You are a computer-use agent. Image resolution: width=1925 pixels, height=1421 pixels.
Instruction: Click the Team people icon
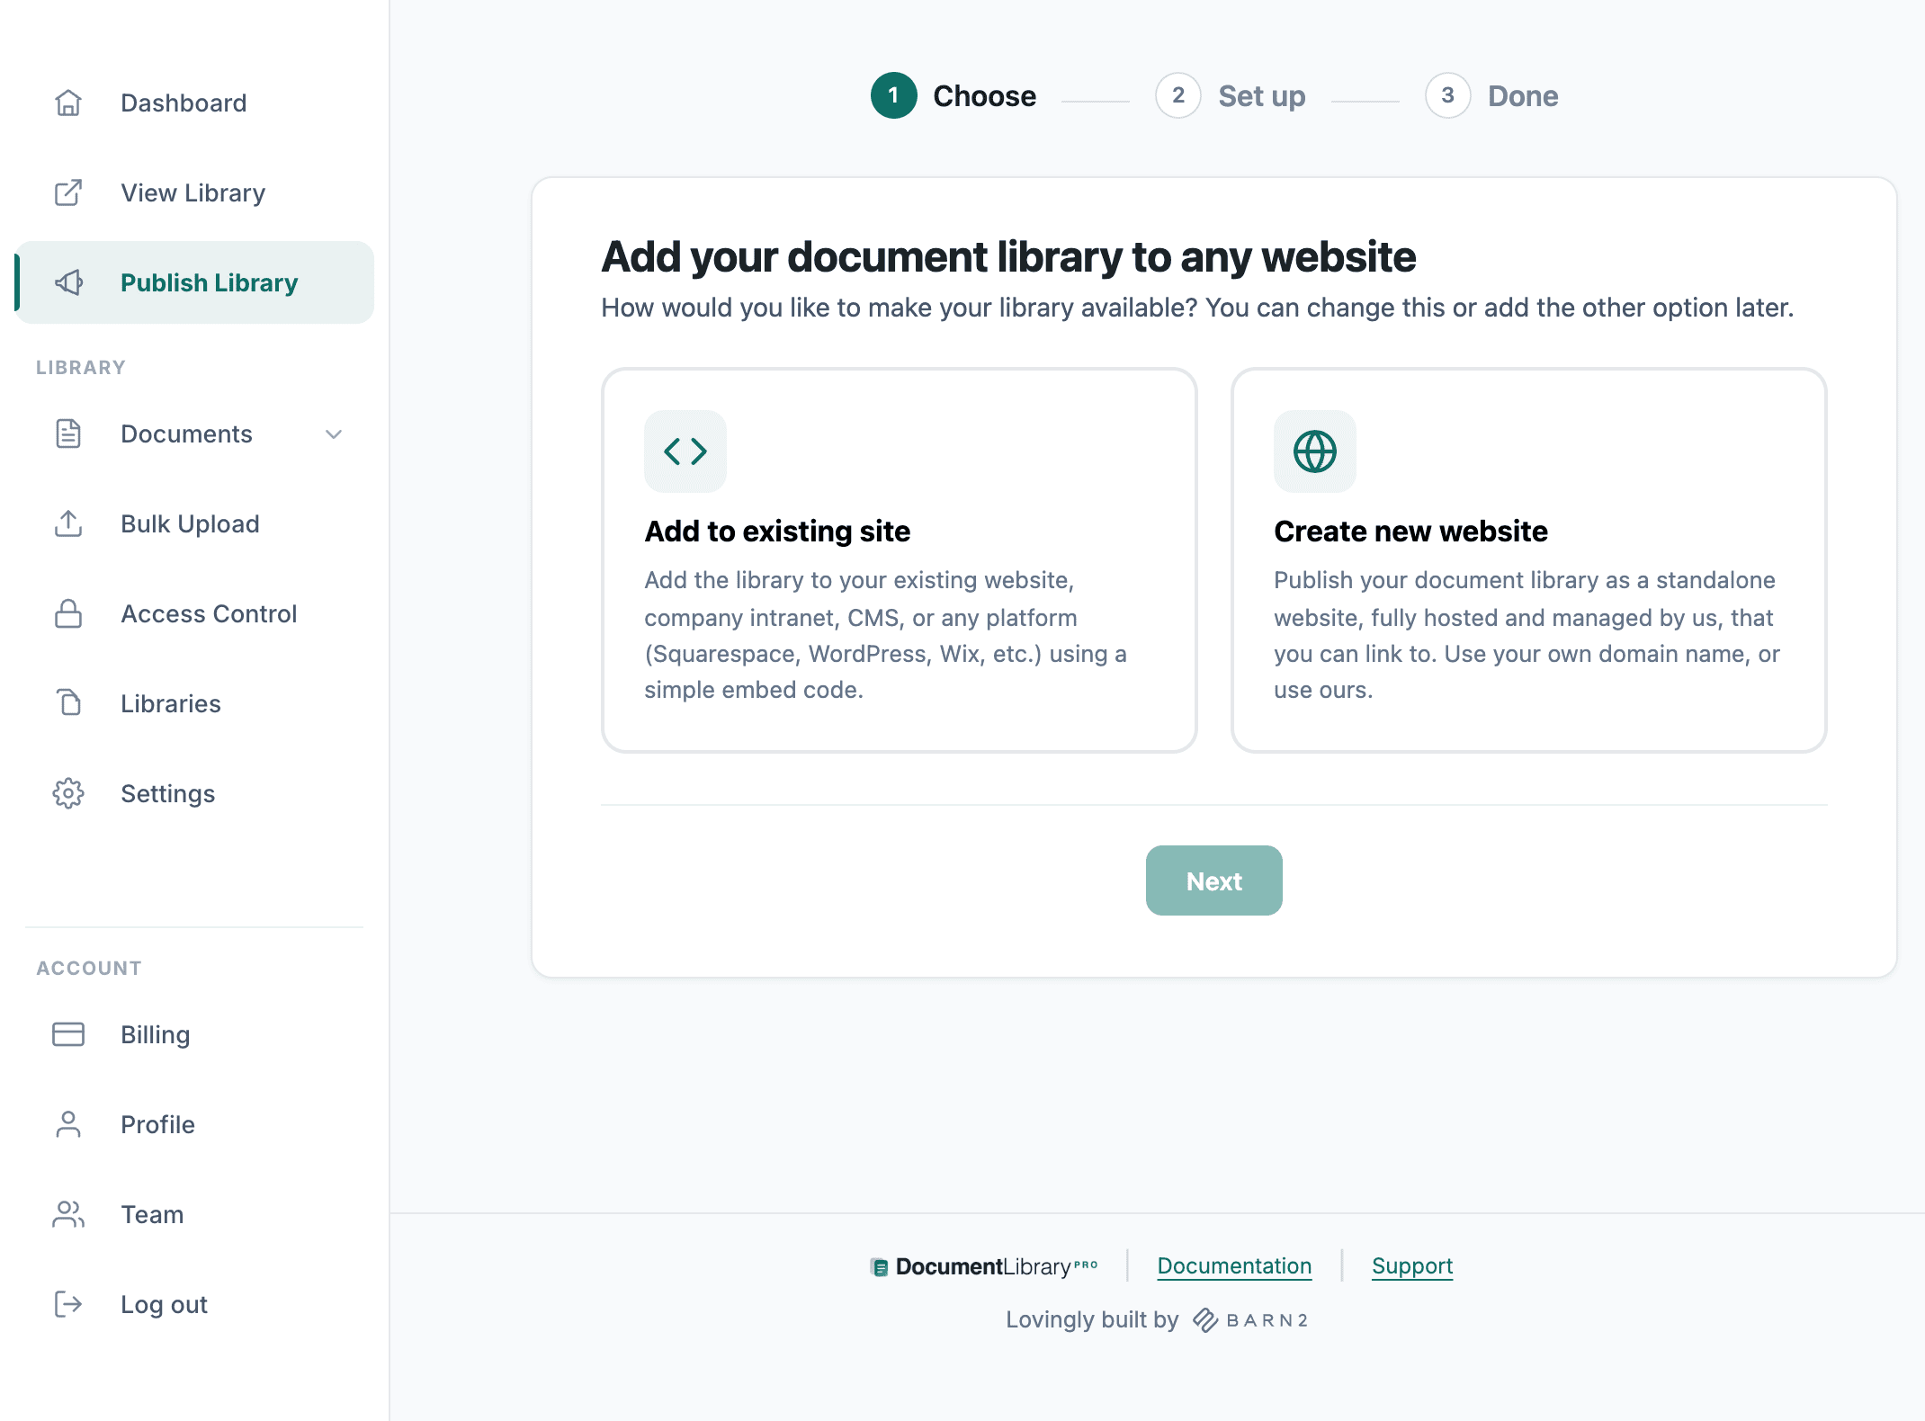click(68, 1214)
